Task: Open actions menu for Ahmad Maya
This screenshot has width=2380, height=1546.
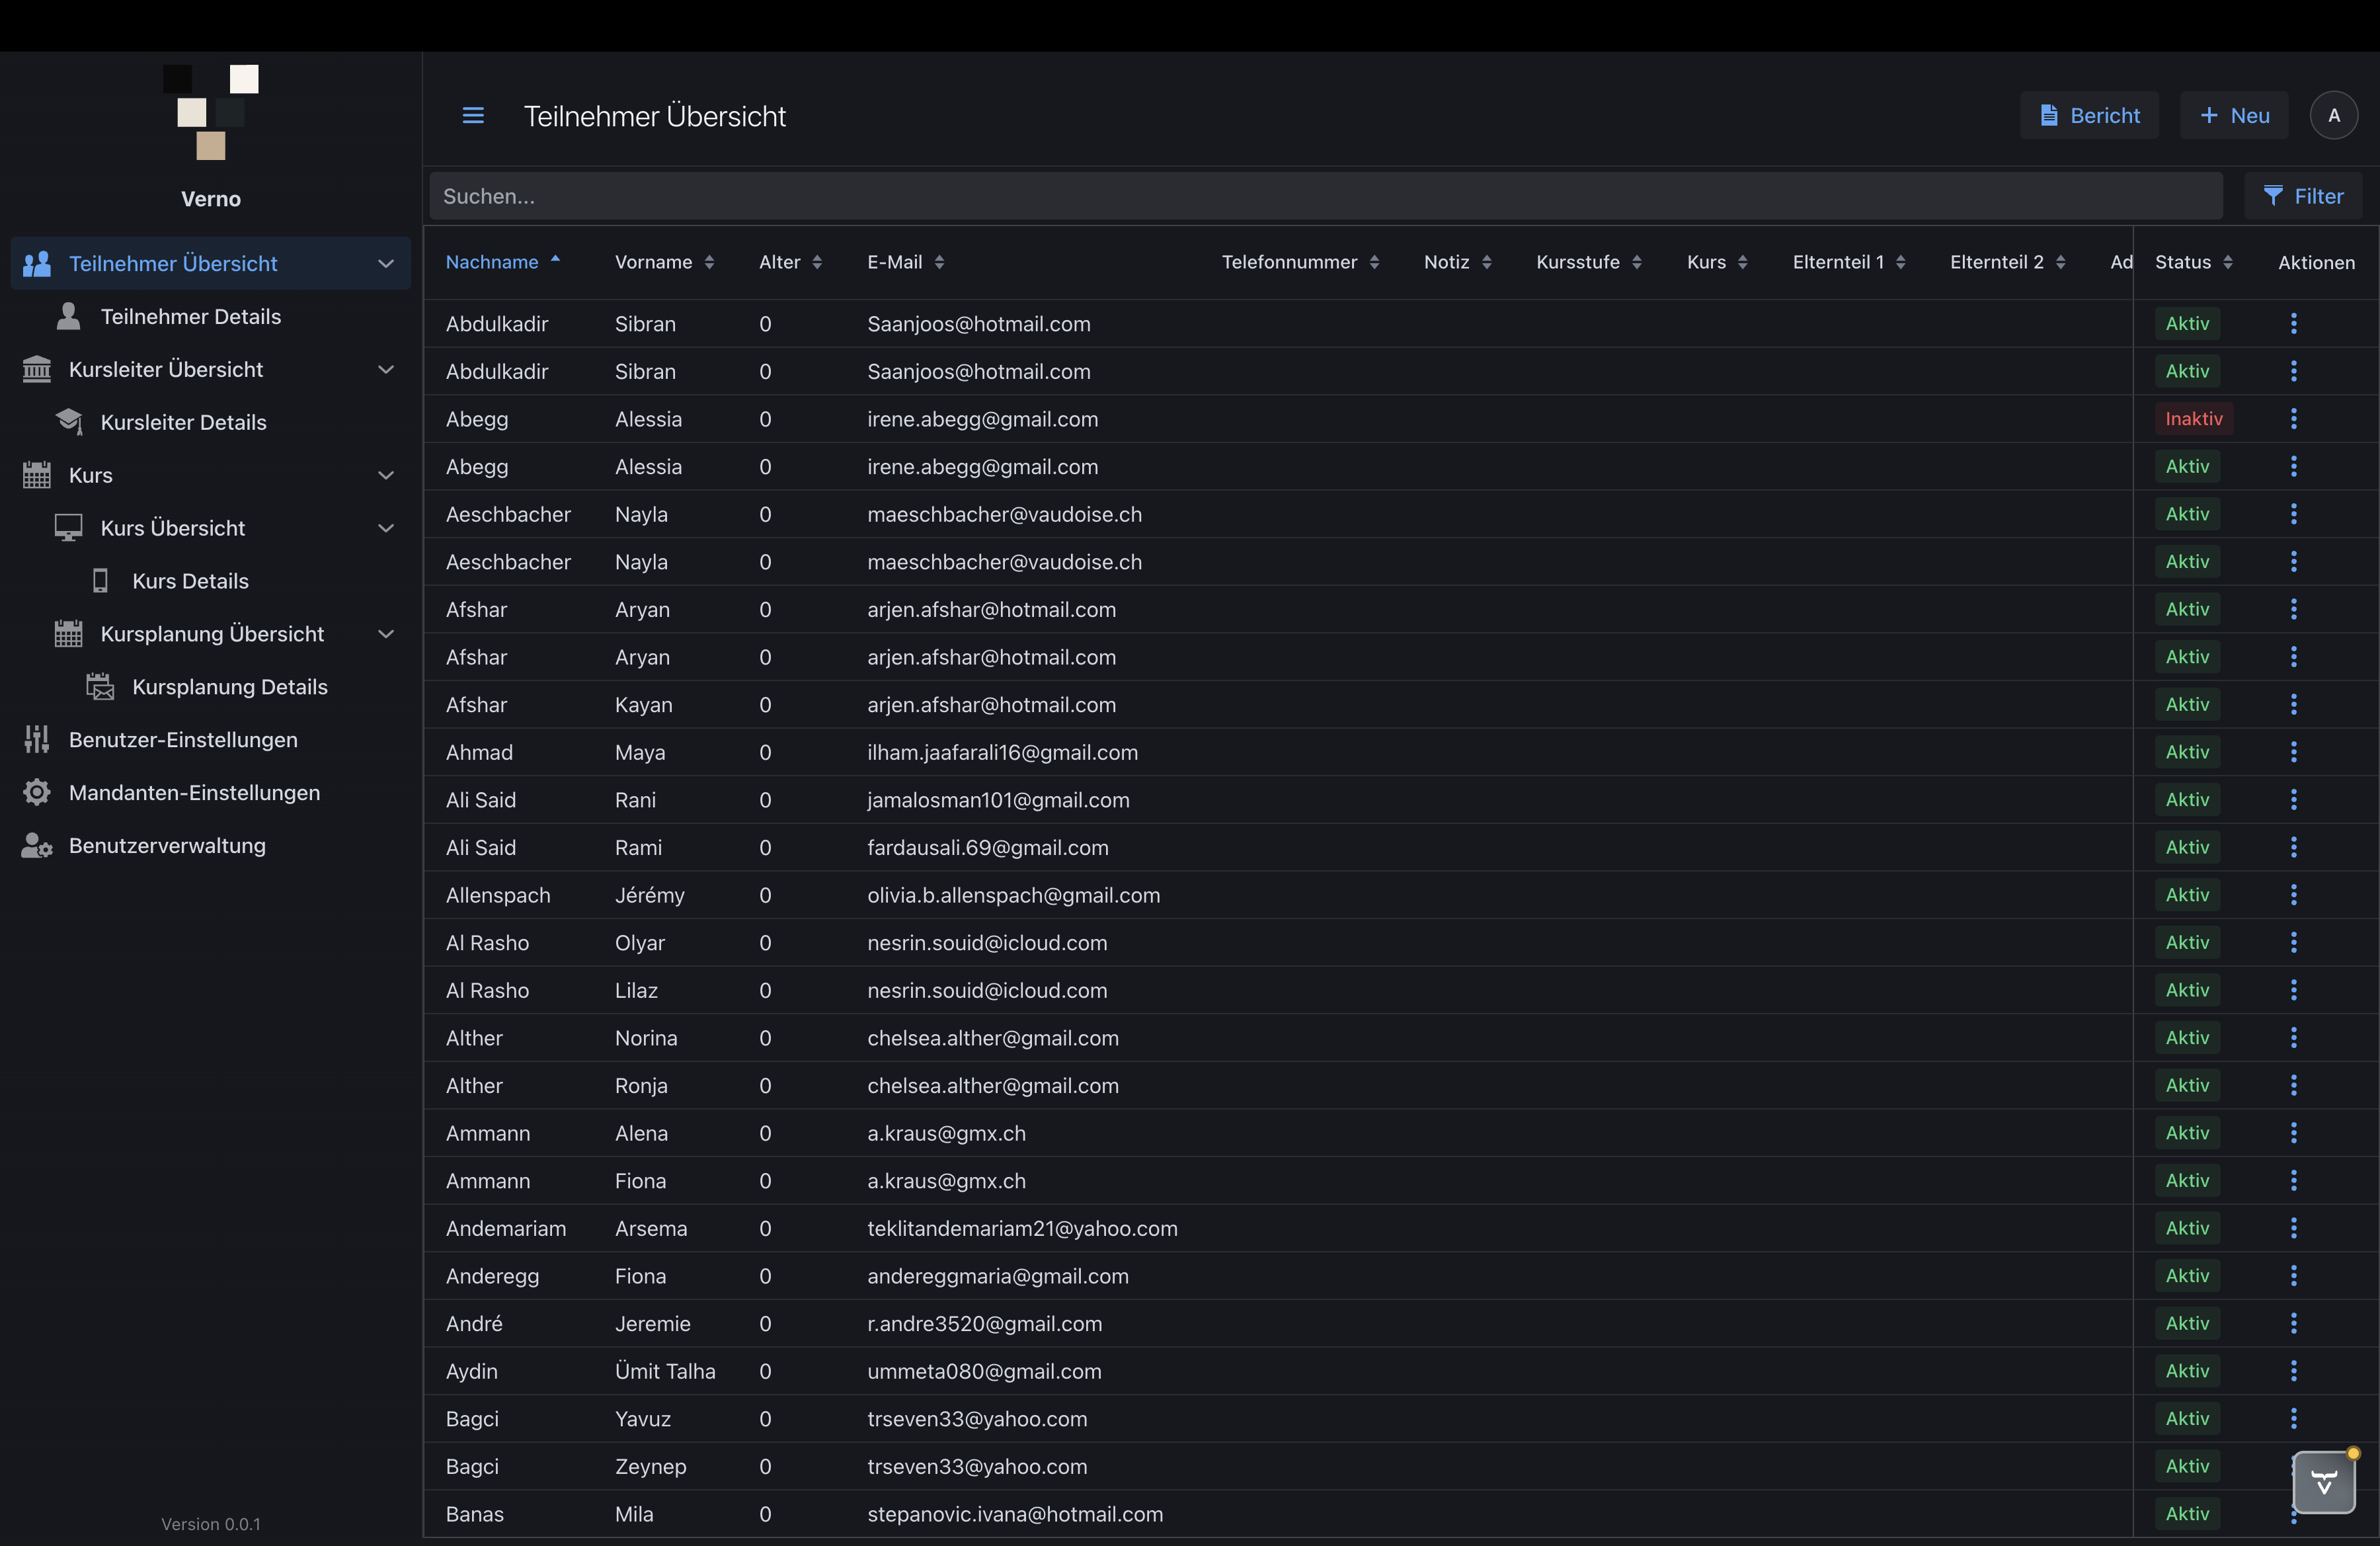Action: (x=2293, y=752)
